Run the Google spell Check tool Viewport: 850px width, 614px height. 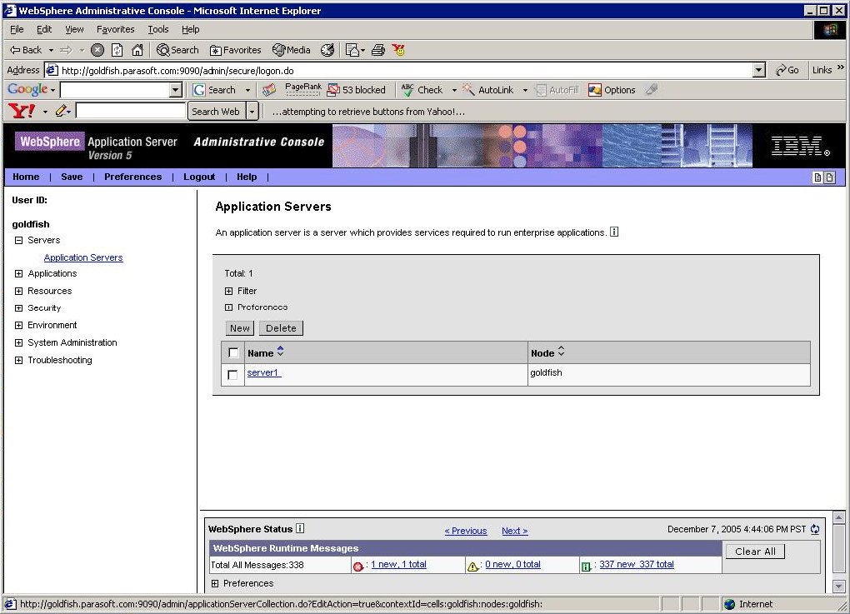tap(422, 90)
